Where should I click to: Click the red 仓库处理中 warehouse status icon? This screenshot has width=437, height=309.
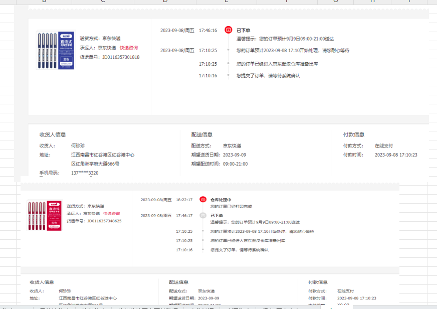point(203,200)
